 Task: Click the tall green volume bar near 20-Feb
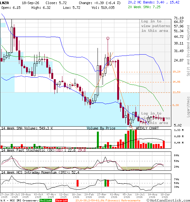pyautogui.click(x=98, y=140)
